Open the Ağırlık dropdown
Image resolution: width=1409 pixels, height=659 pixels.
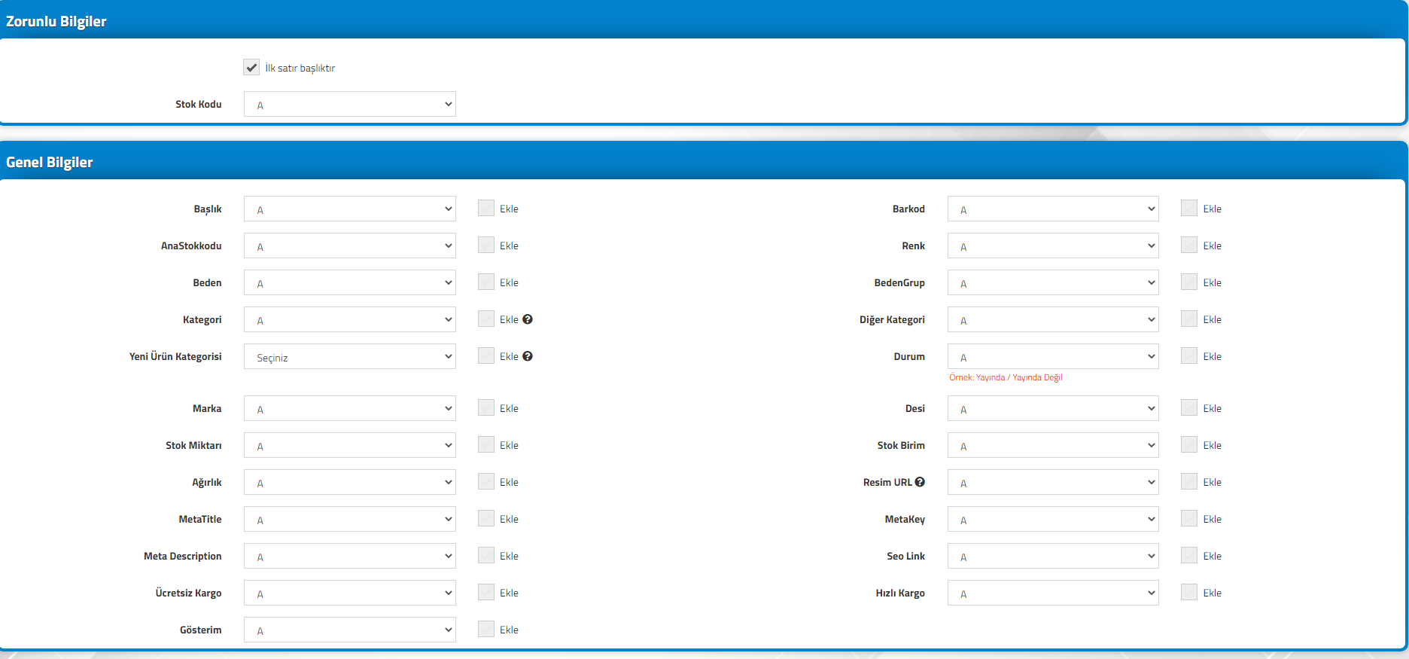click(x=350, y=482)
